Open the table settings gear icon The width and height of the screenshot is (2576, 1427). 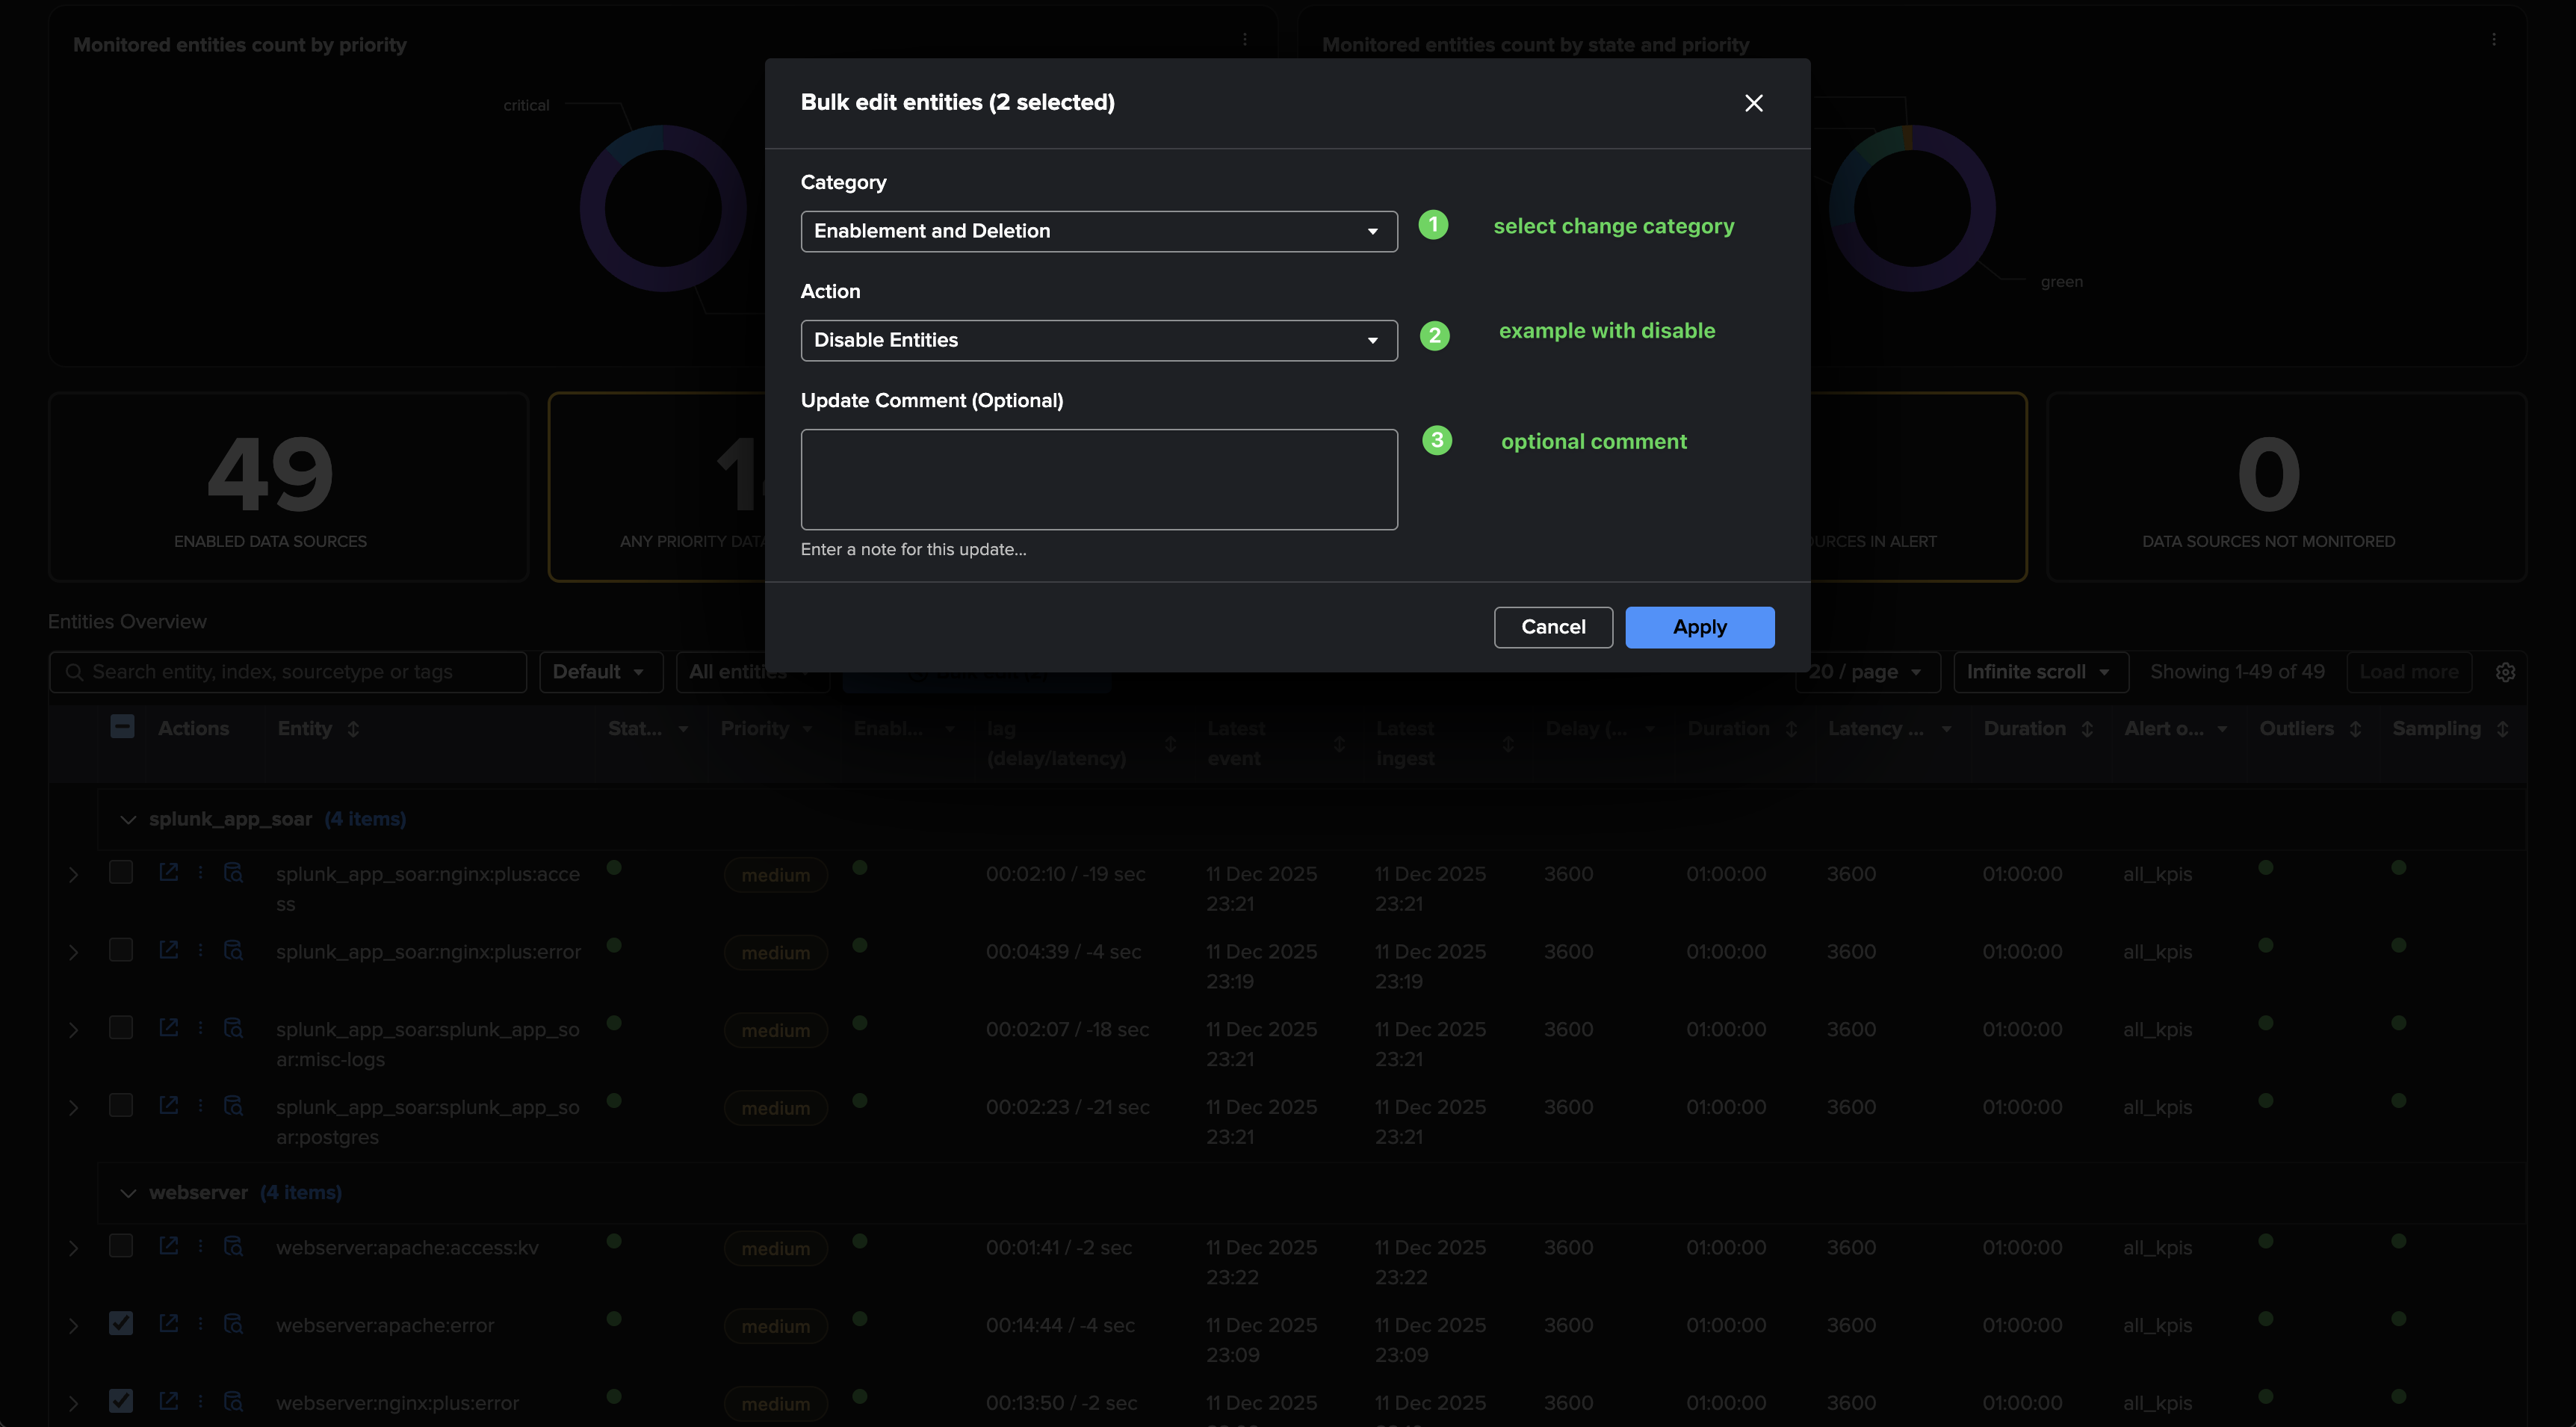[2504, 672]
